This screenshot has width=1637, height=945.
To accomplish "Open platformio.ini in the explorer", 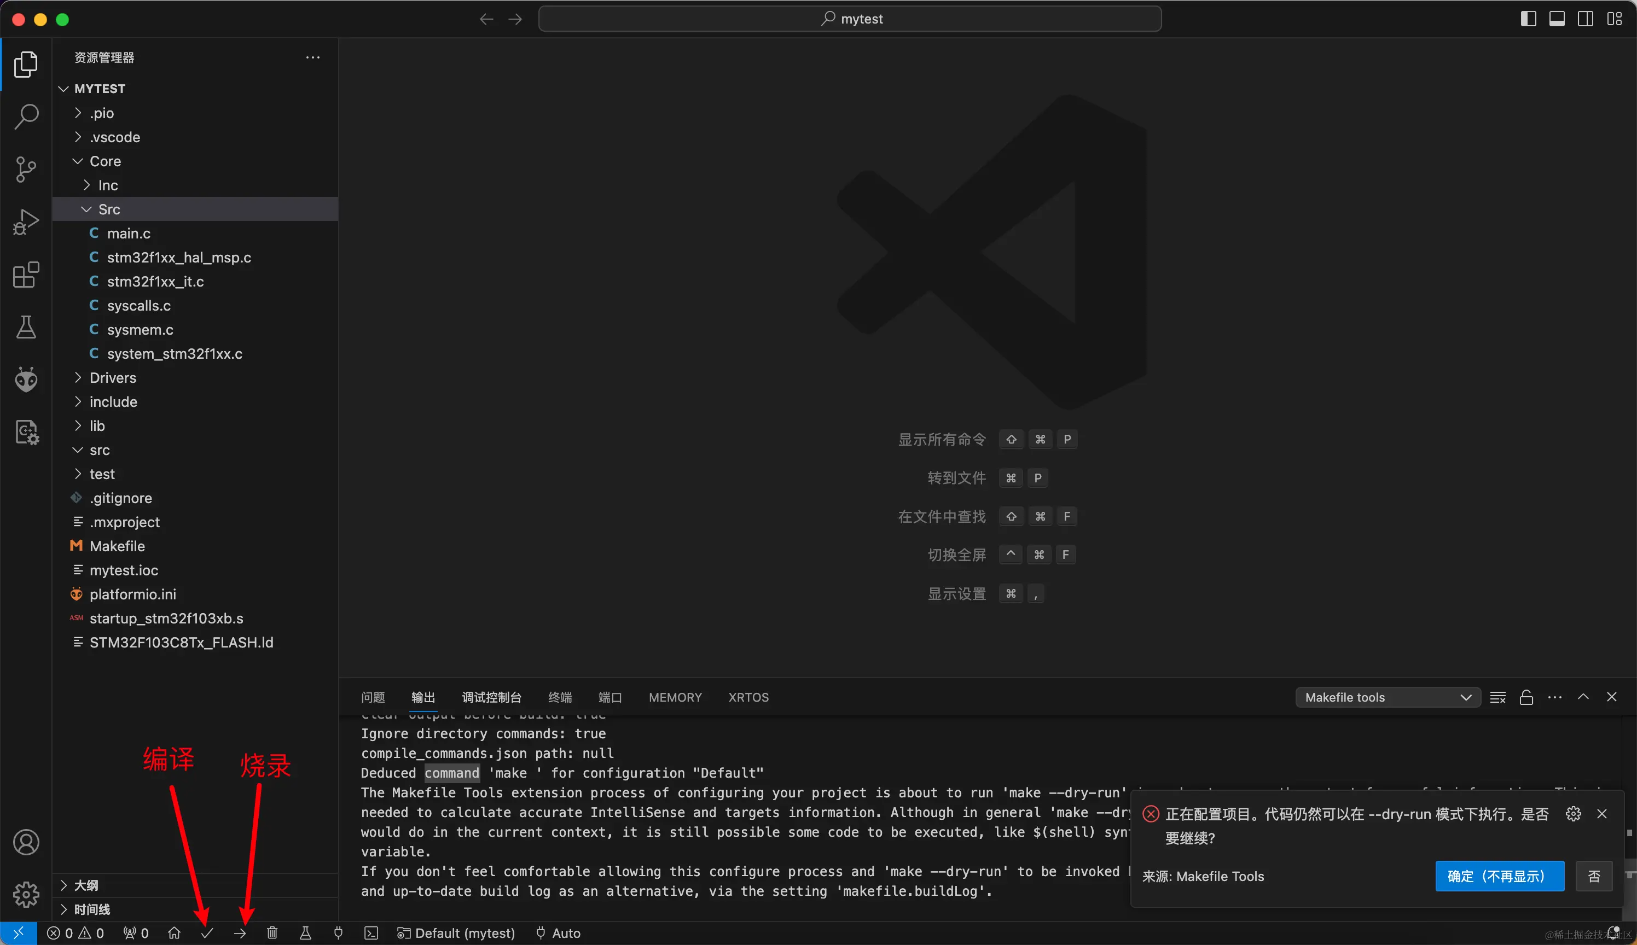I will tap(195, 594).
